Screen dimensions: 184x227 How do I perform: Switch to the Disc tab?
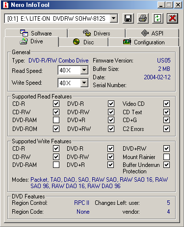[83, 42]
